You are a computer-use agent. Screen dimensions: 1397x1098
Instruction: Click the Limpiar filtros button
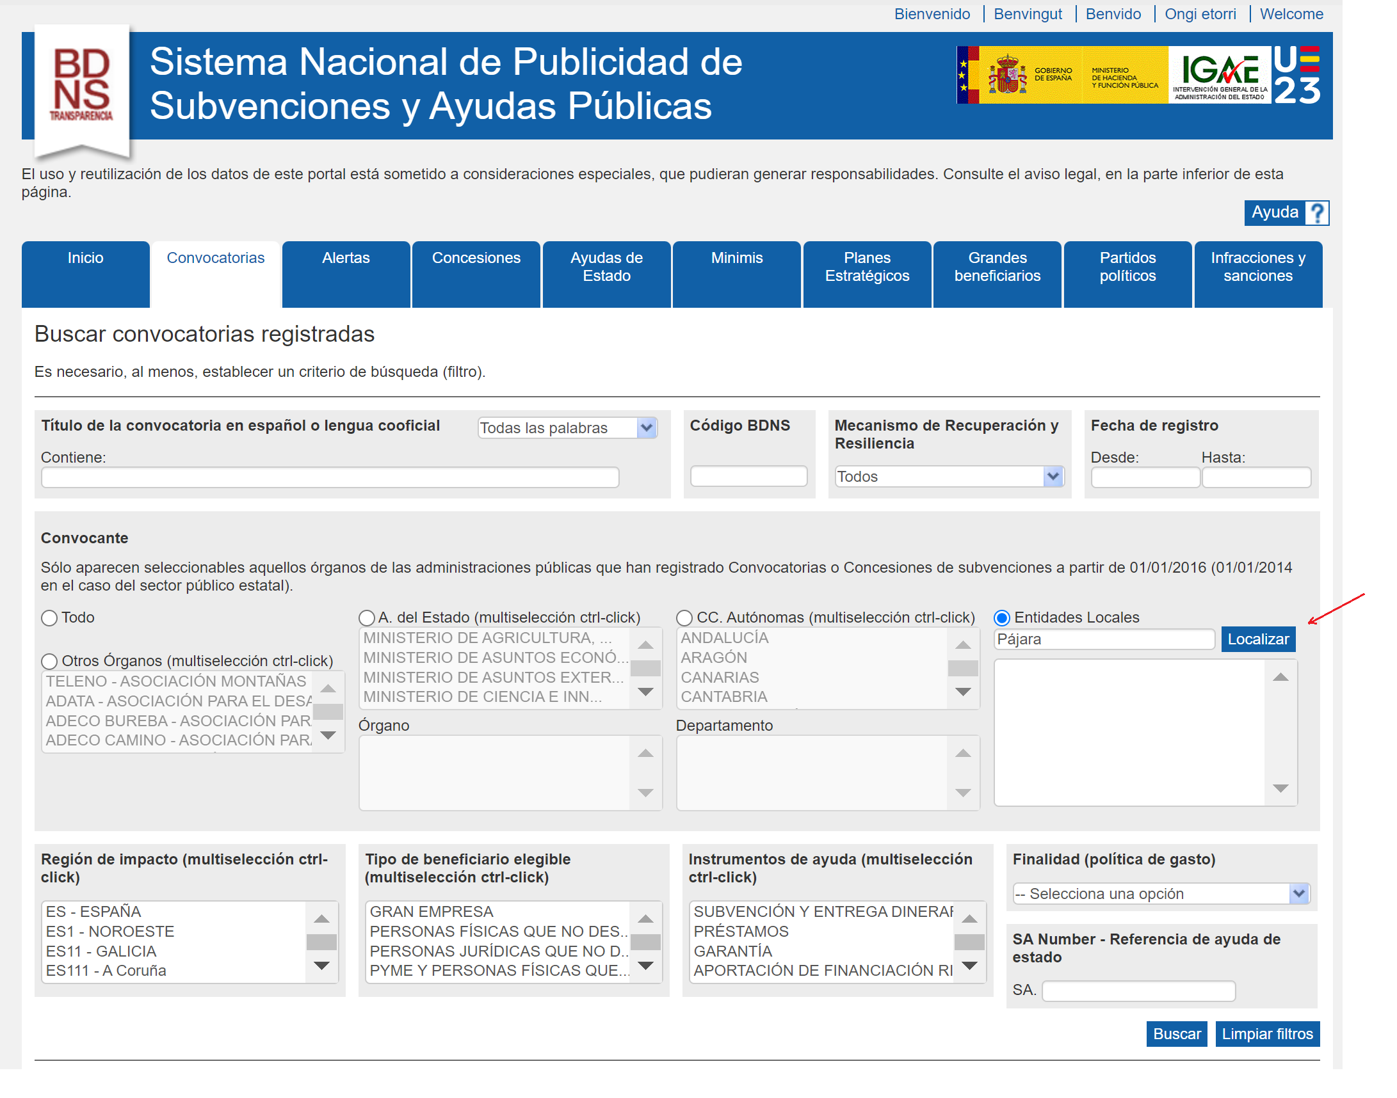pos(1268,1034)
